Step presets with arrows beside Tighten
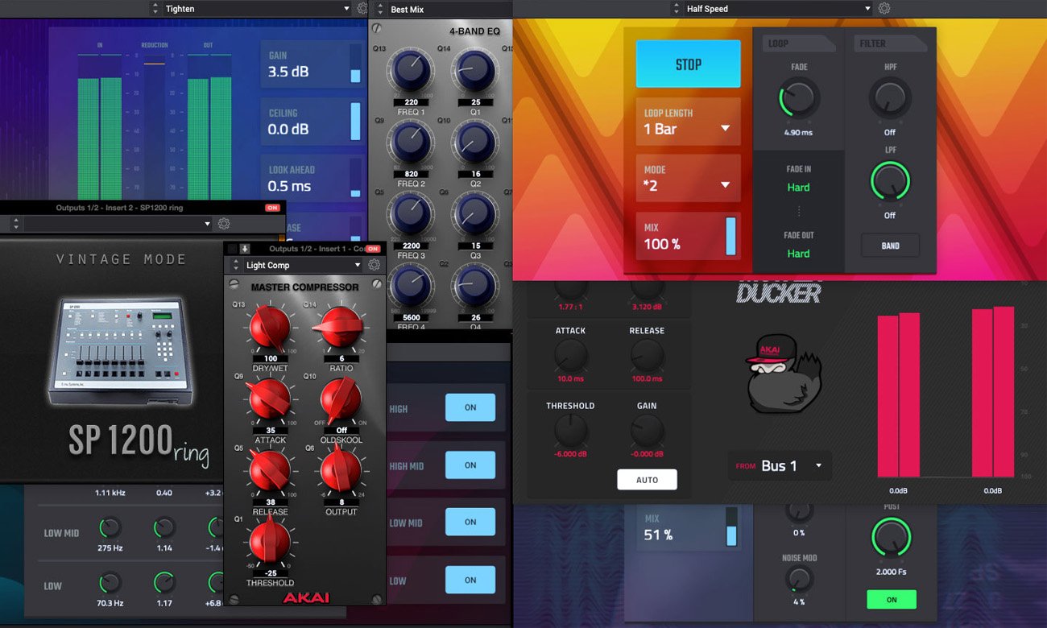1047x628 pixels. click(x=155, y=9)
